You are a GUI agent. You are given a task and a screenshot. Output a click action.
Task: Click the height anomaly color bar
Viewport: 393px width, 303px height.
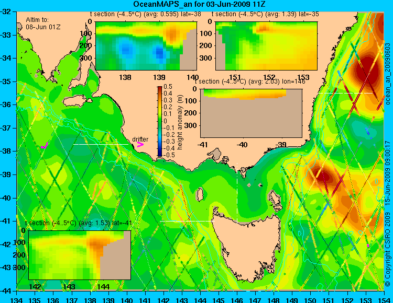point(160,121)
